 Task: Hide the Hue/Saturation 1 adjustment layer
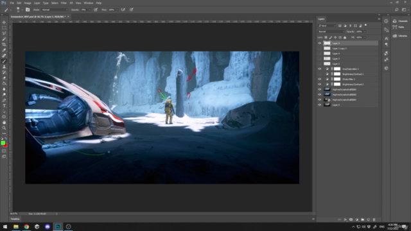coord(320,69)
